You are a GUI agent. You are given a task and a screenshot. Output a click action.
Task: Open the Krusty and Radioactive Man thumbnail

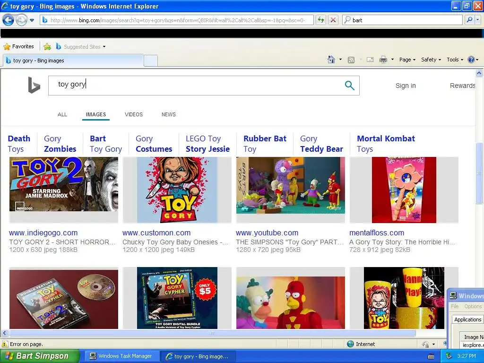[291, 302]
